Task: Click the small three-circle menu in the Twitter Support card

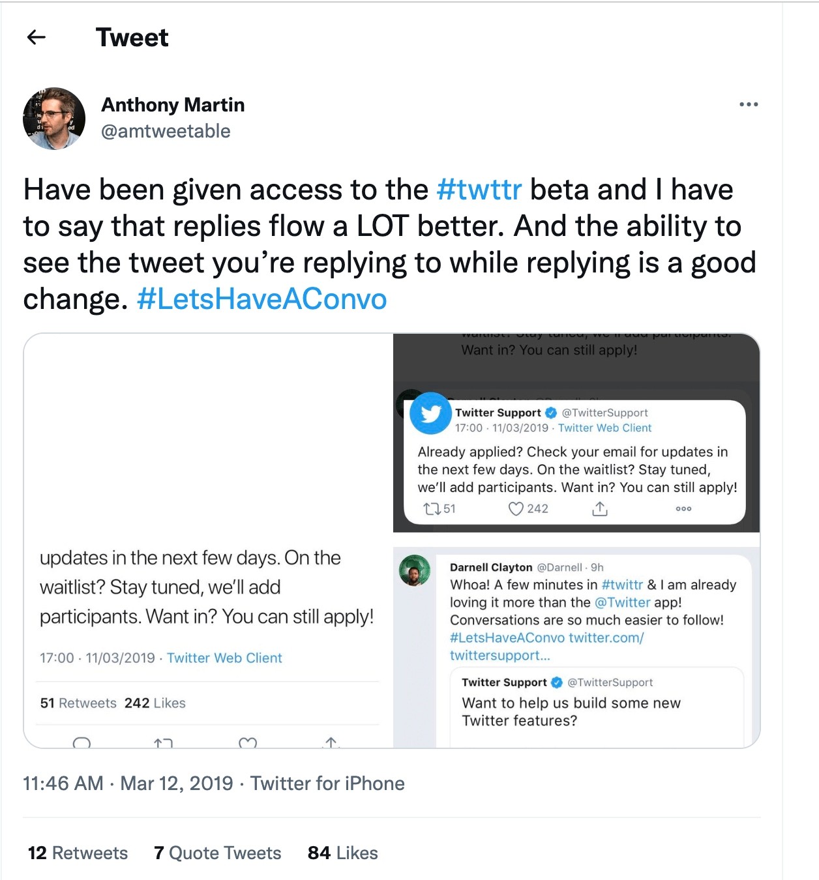Action: [x=683, y=508]
